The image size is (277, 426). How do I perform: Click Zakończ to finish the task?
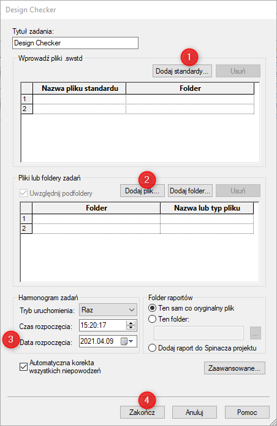(142, 412)
